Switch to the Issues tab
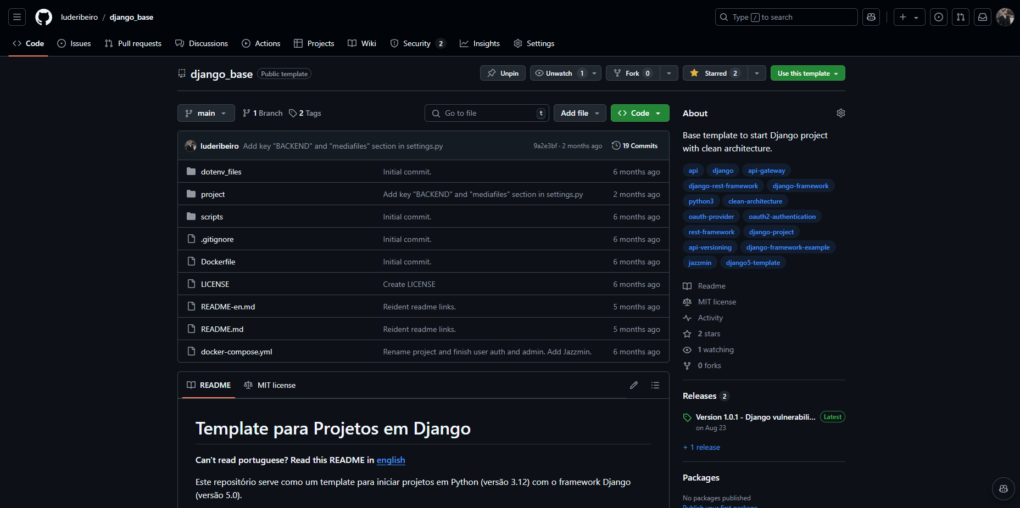Image resolution: width=1020 pixels, height=508 pixels. click(74, 43)
